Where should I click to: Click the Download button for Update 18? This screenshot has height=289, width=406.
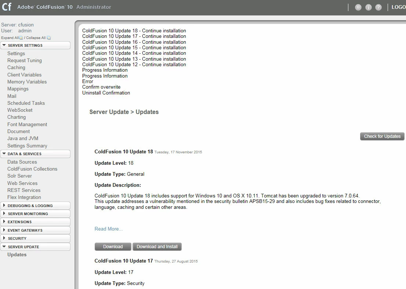[113, 246]
